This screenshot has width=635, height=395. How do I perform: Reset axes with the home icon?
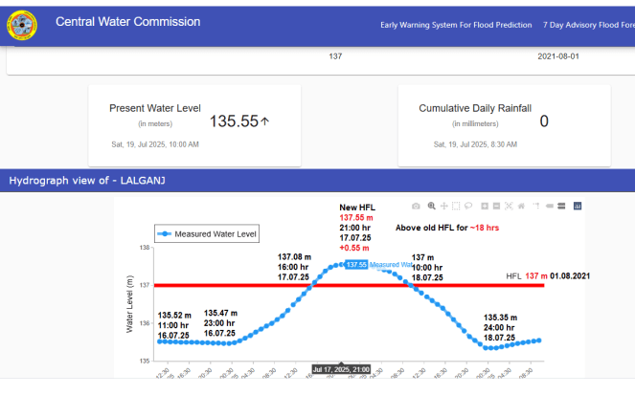coord(522,206)
